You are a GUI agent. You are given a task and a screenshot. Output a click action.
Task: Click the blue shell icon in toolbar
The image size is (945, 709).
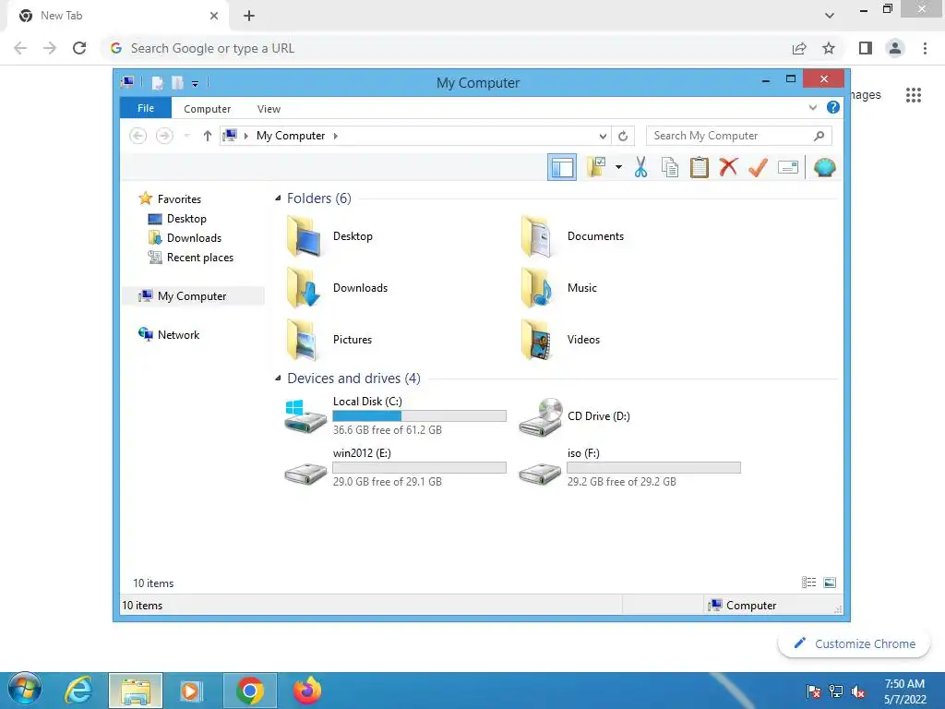click(824, 167)
